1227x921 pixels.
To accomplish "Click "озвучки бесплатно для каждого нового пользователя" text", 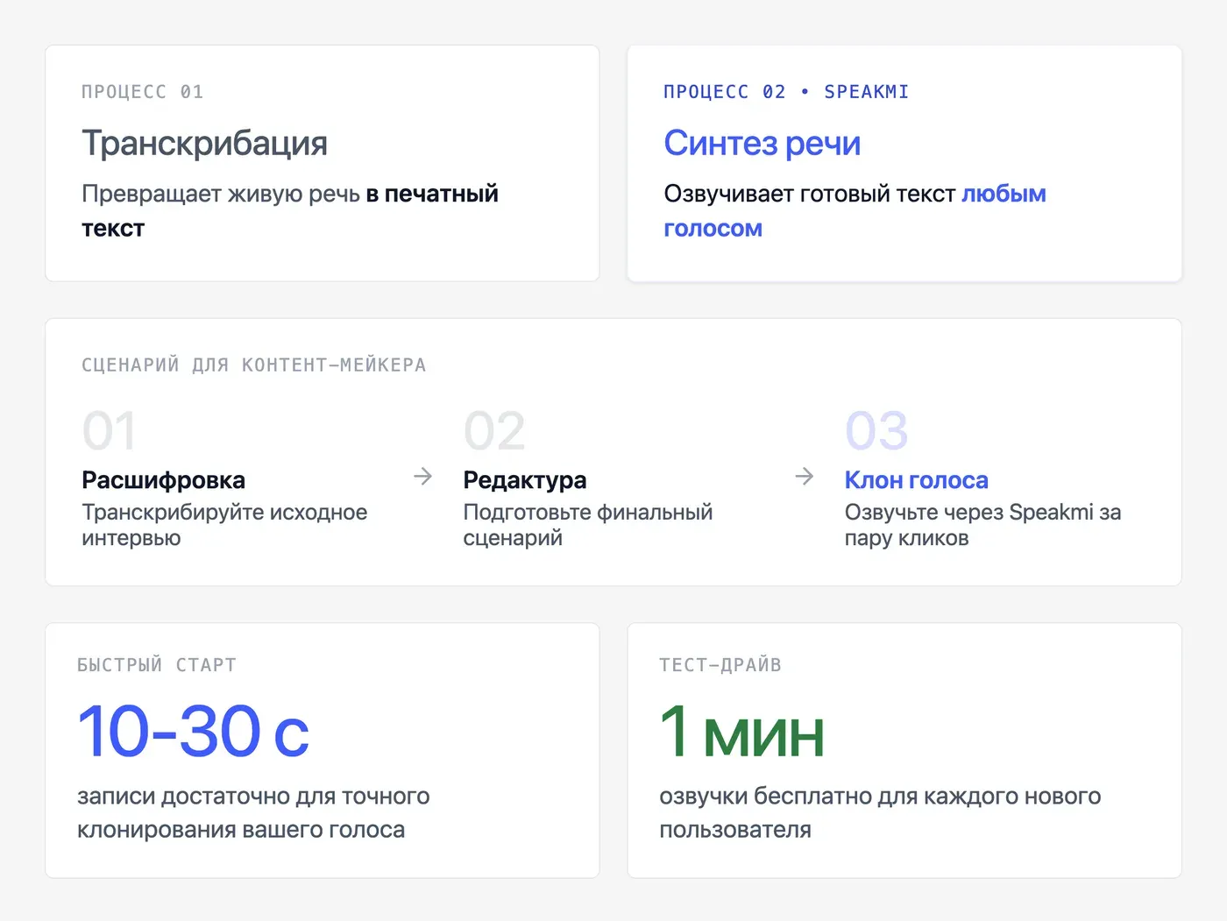I will tap(880, 813).
